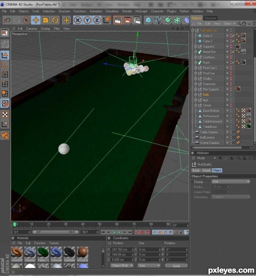
Task: Play the animation forward
Action: click(x=119, y=233)
